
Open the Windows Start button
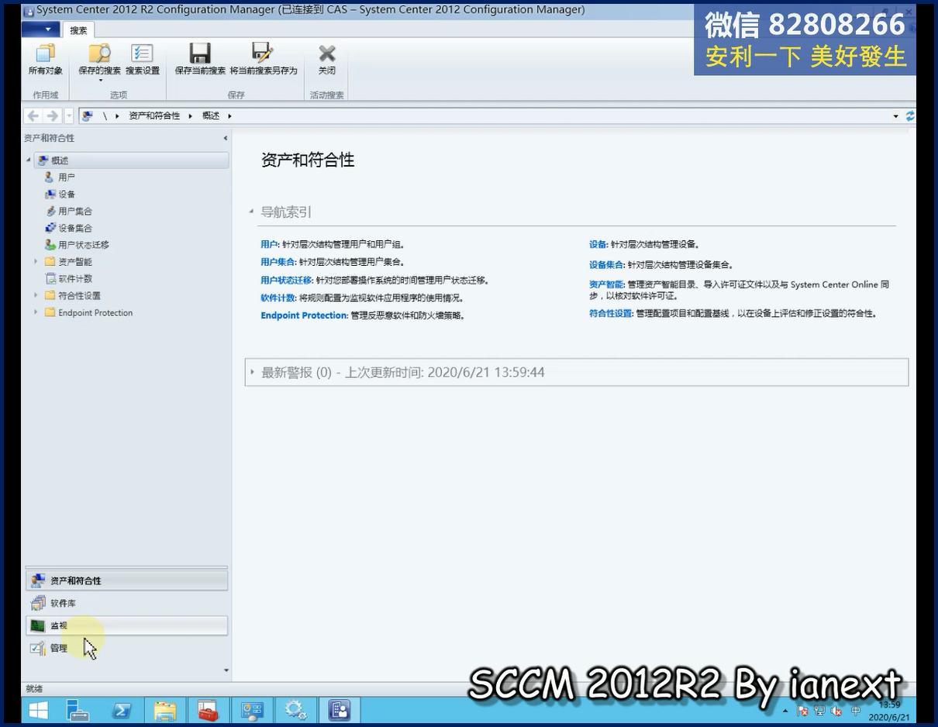pos(38,710)
